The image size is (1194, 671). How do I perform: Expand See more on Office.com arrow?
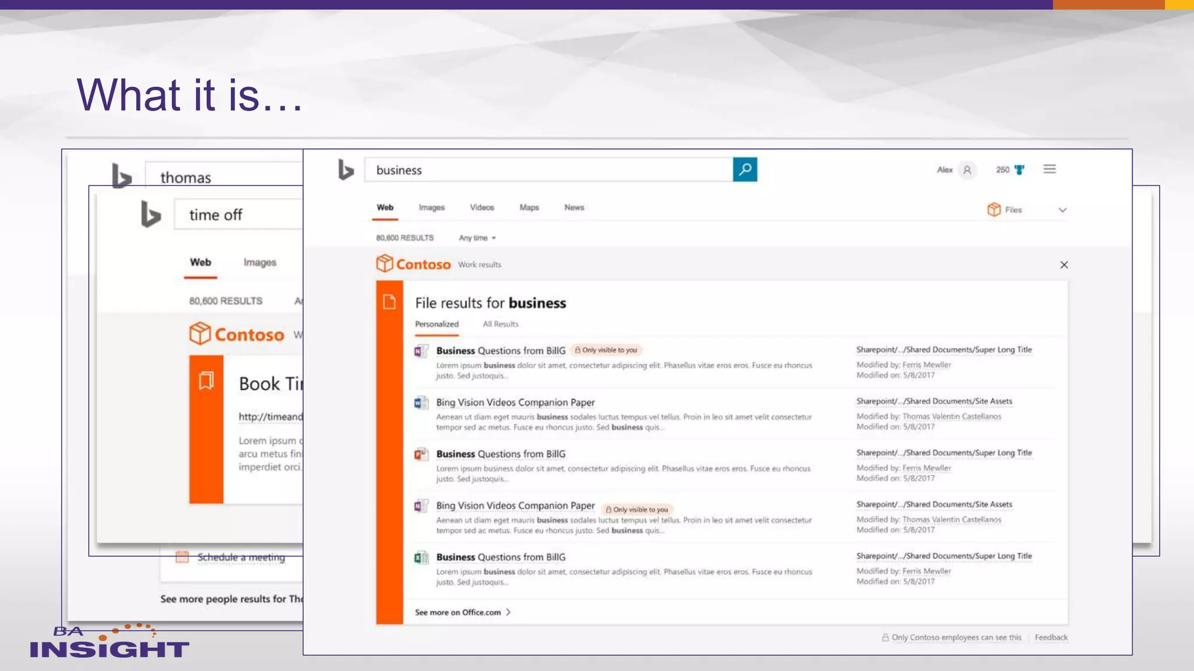(508, 612)
